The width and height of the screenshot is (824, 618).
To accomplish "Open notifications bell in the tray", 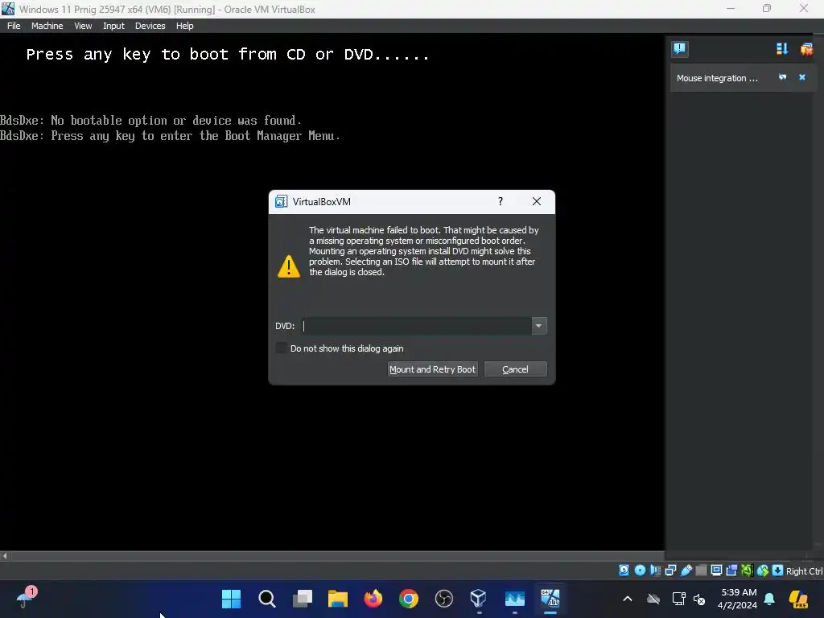I will (x=769, y=599).
